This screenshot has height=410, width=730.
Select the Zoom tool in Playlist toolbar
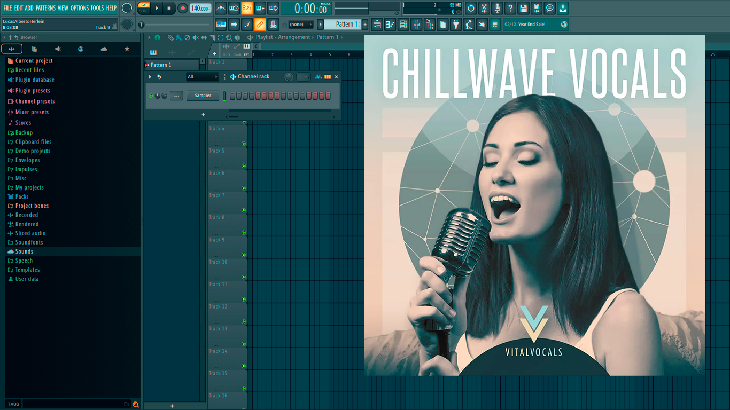pyautogui.click(x=229, y=38)
